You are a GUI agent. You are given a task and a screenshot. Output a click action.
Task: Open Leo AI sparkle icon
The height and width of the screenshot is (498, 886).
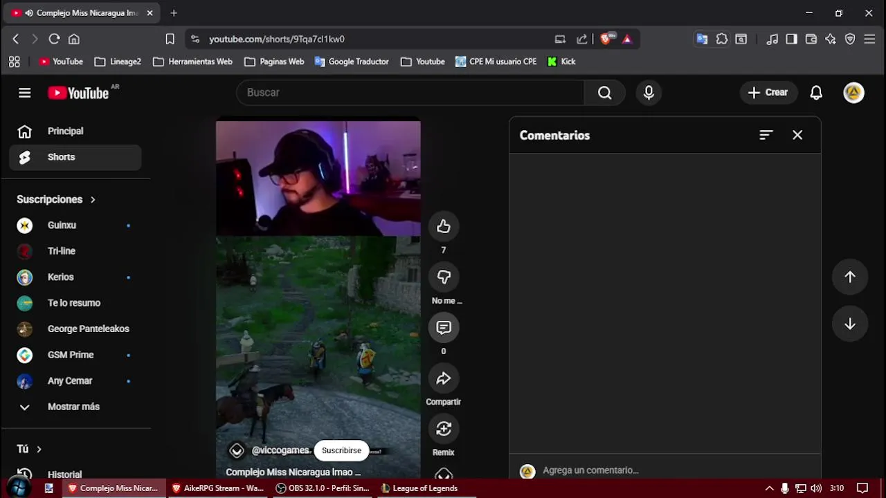(831, 39)
